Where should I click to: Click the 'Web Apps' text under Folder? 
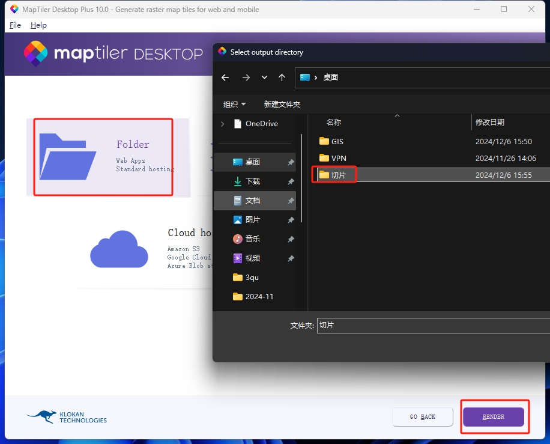[130, 160]
